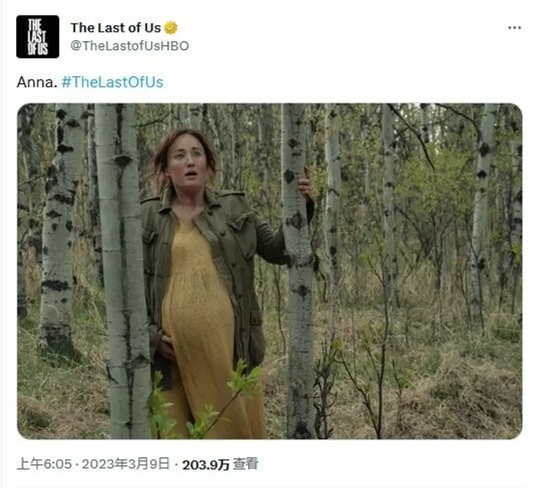
Task: Select the black logo tile beside the account name
Action: (38, 36)
